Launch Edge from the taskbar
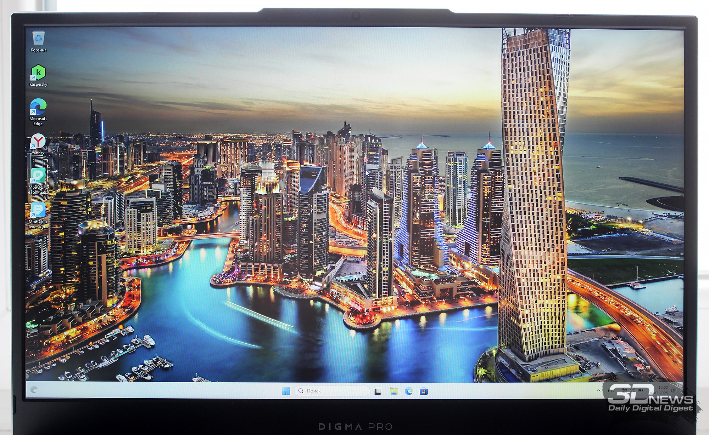This screenshot has width=709, height=435. pyautogui.click(x=409, y=391)
